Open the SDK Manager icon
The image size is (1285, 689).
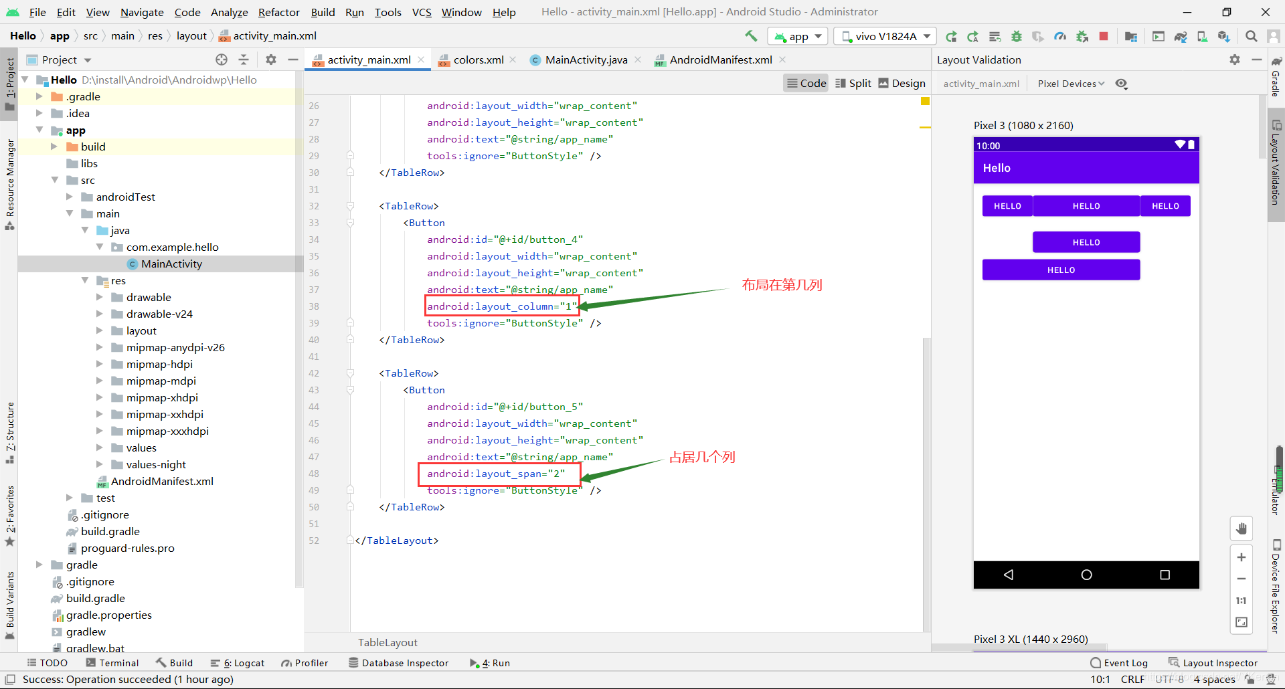(1223, 36)
